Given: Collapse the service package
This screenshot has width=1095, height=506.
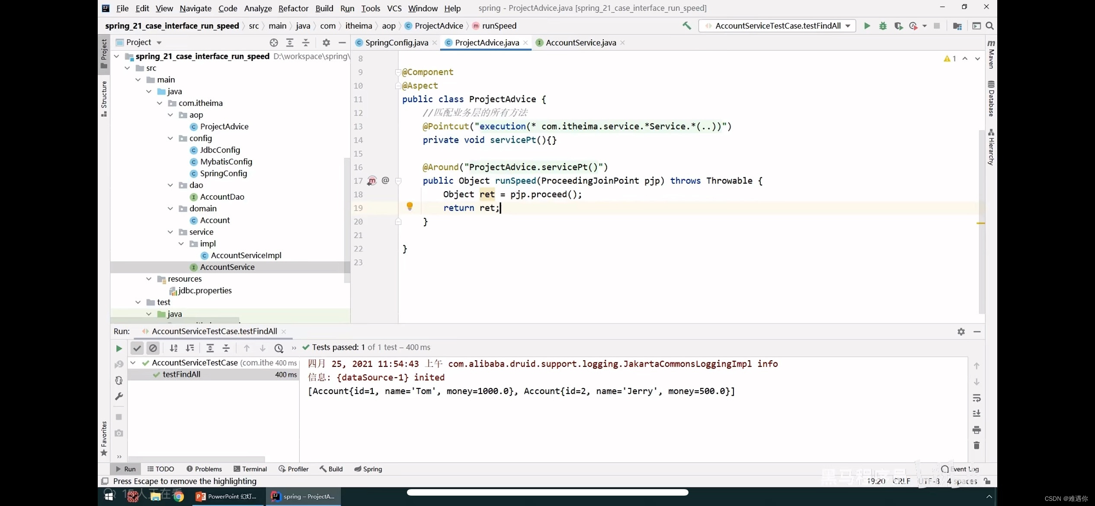Looking at the screenshot, I should pyautogui.click(x=170, y=232).
